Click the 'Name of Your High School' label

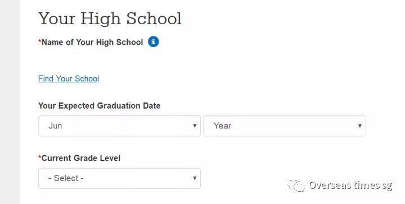tap(92, 42)
